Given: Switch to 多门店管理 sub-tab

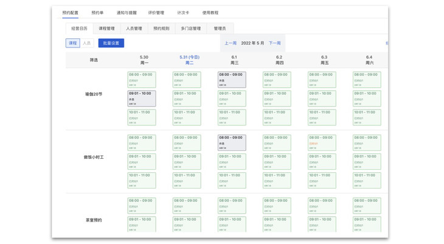Looking at the screenshot, I should tap(191, 29).
